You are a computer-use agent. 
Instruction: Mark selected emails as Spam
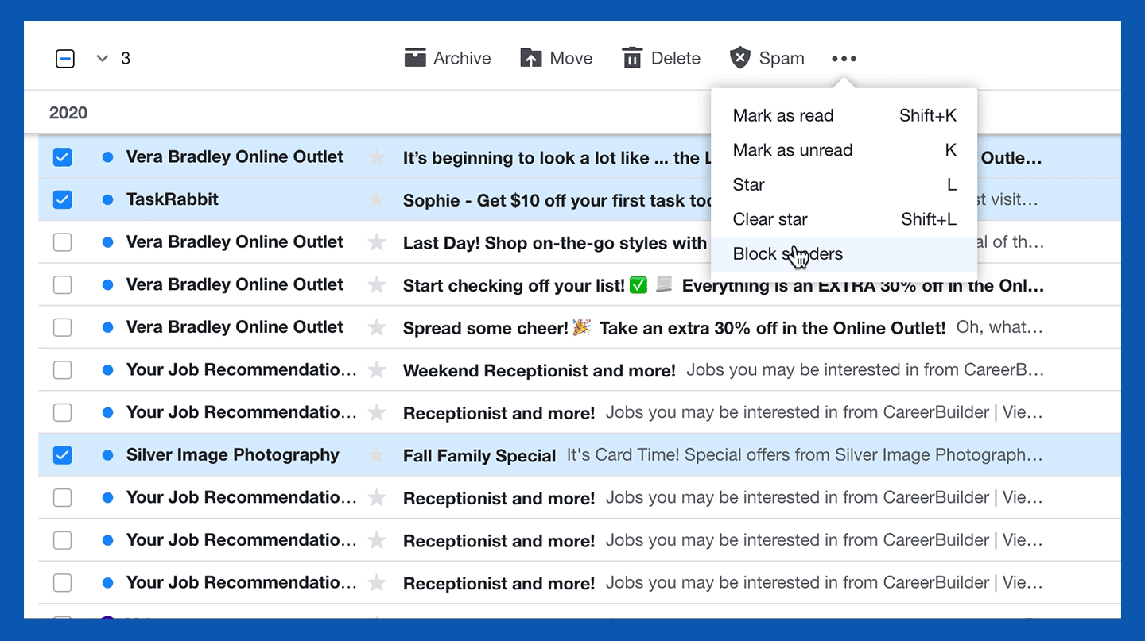point(766,57)
